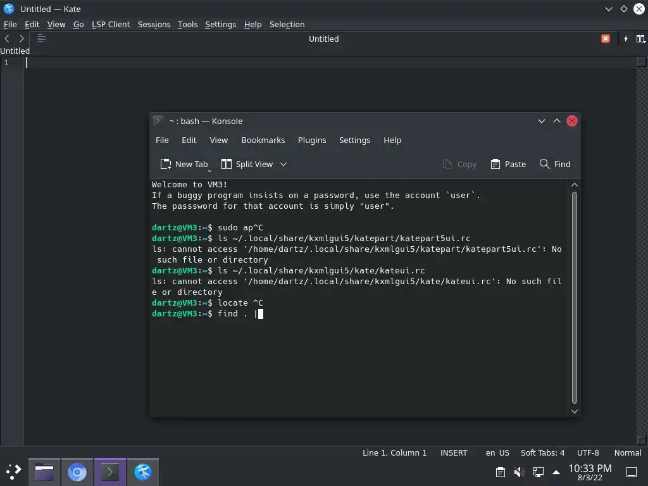Go back with Kate's left arrow
Screen dimensions: 648x486
tap(7, 39)
